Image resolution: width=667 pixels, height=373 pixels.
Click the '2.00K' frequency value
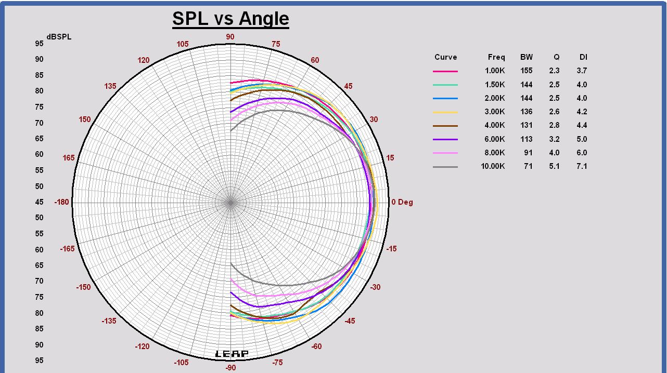(495, 98)
